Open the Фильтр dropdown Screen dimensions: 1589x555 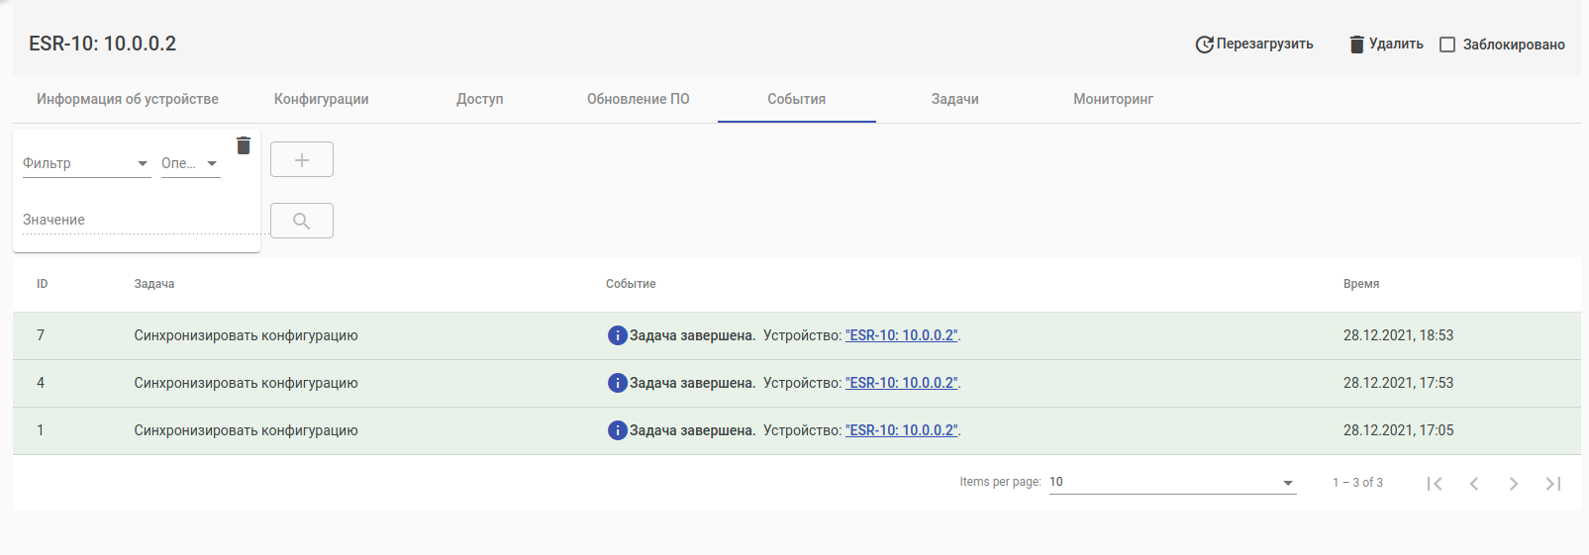(86, 163)
